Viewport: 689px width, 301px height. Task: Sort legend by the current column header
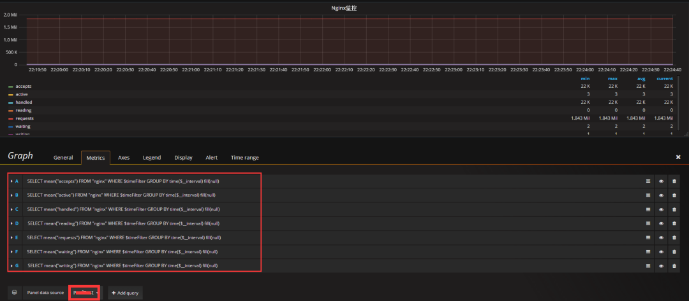click(x=665, y=79)
